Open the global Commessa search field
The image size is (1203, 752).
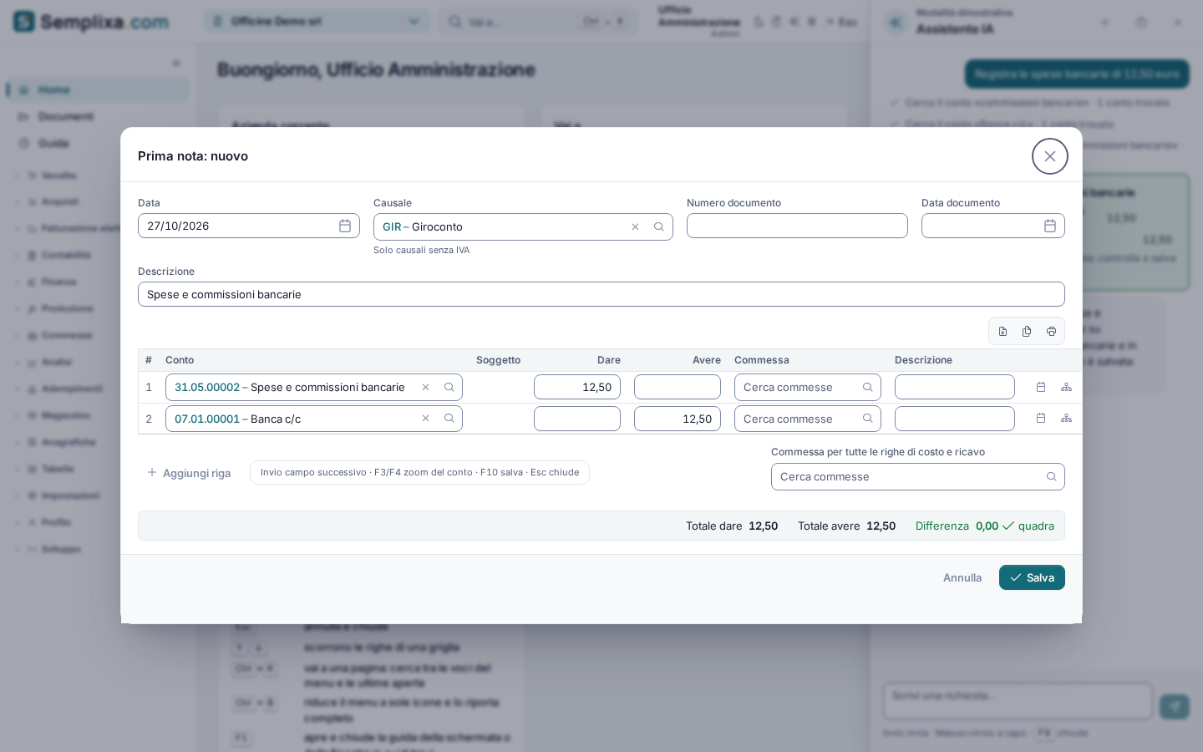(x=918, y=476)
